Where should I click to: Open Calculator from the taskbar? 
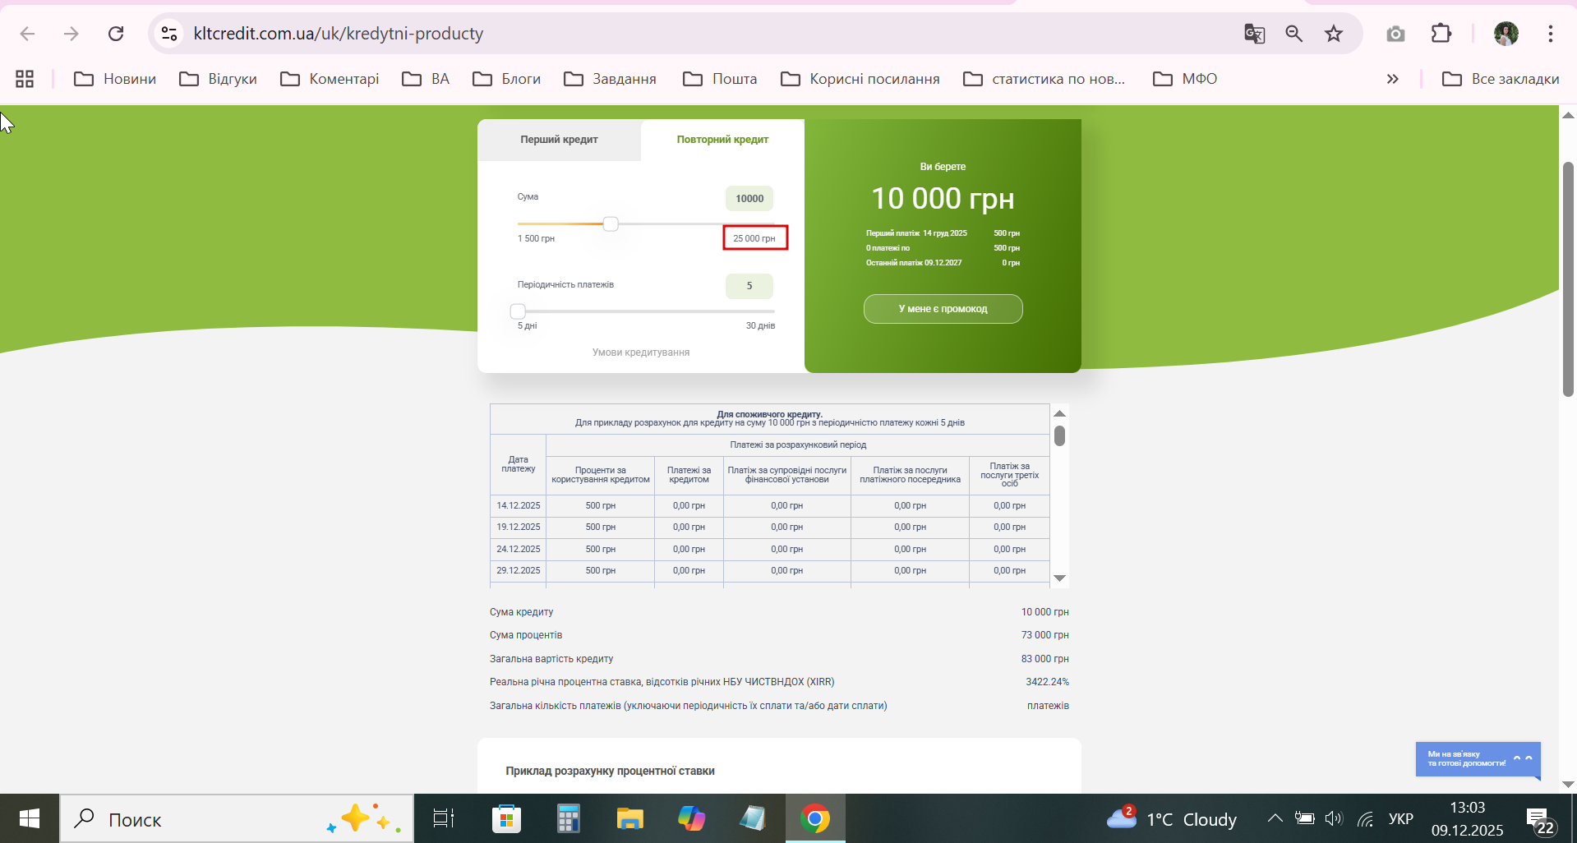pyautogui.click(x=568, y=818)
